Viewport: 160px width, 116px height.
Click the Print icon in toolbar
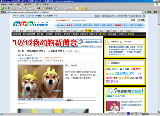point(66,8)
